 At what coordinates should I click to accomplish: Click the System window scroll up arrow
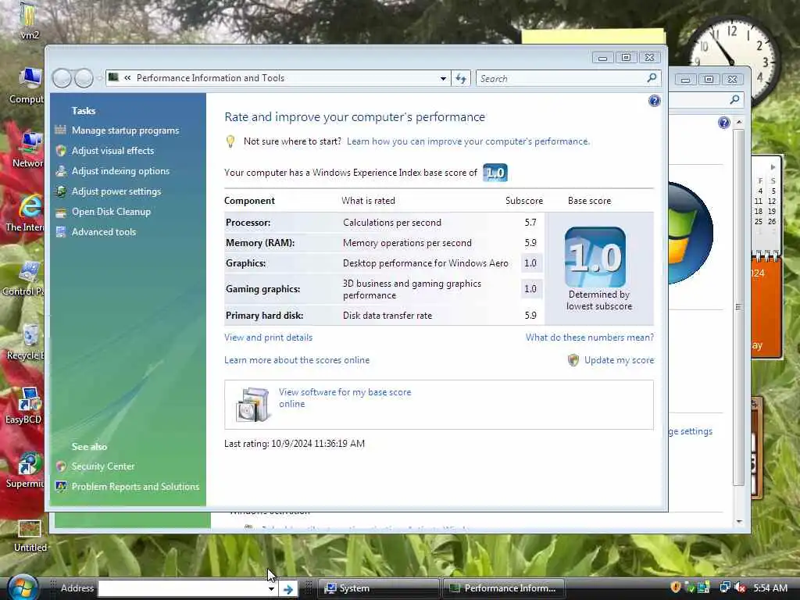[x=739, y=123]
